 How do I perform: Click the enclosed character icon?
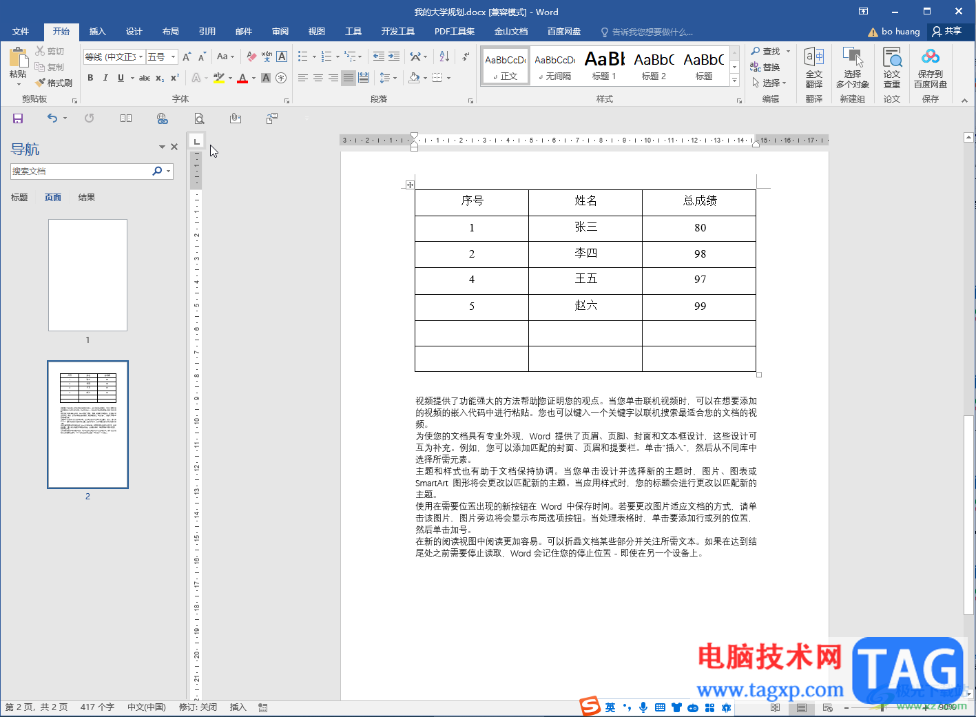pyautogui.click(x=281, y=78)
